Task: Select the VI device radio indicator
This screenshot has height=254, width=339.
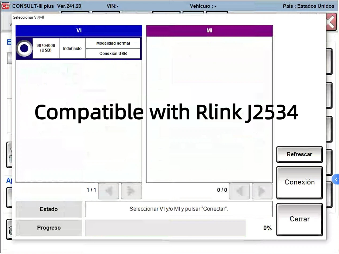Action: click(24, 48)
